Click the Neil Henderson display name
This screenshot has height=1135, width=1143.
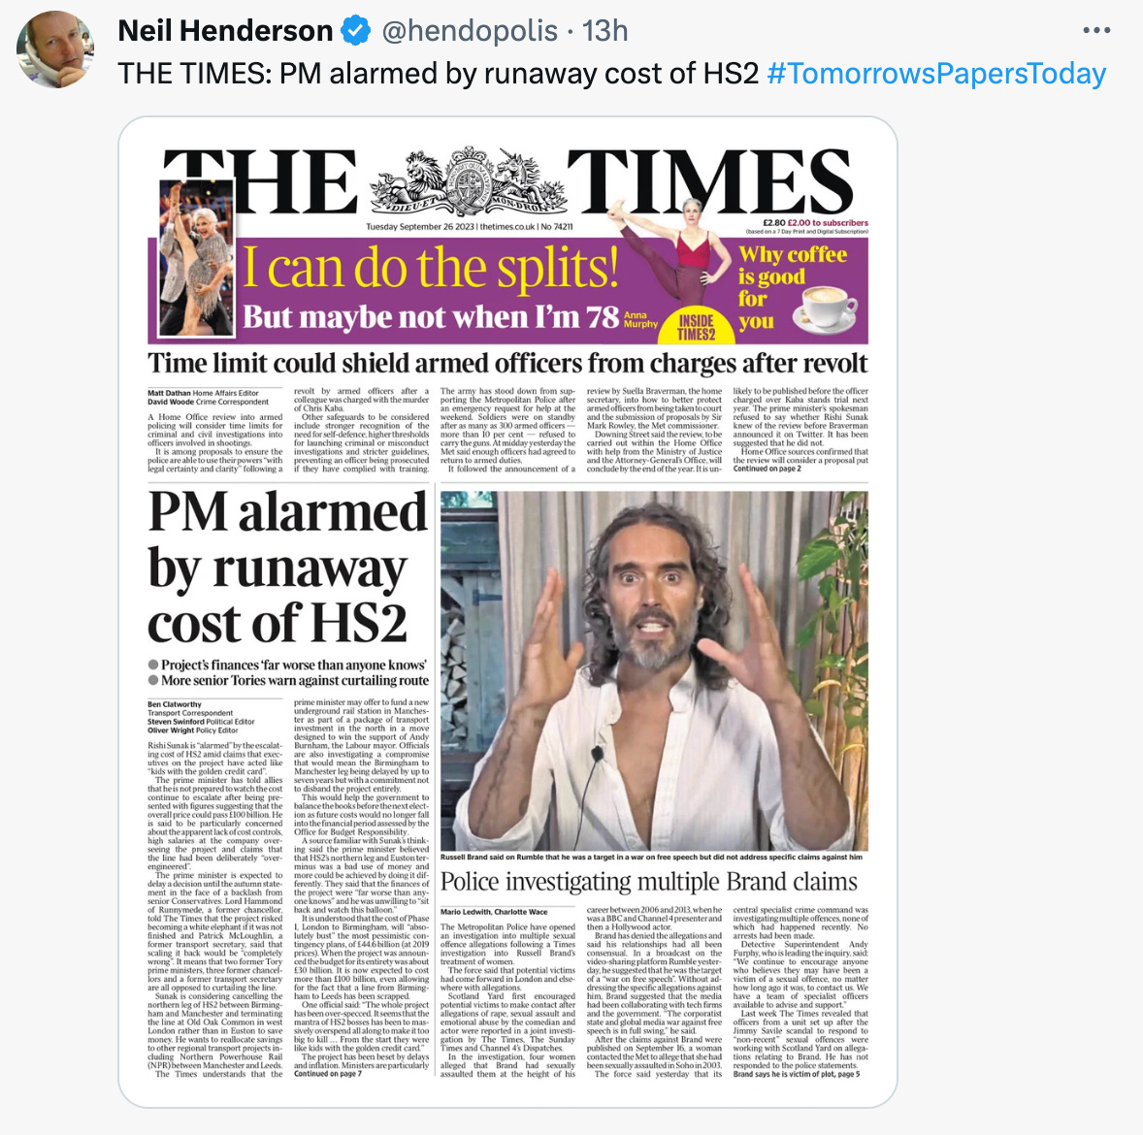click(225, 31)
